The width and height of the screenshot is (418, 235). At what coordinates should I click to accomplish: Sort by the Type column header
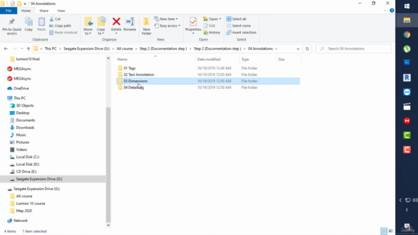click(245, 59)
